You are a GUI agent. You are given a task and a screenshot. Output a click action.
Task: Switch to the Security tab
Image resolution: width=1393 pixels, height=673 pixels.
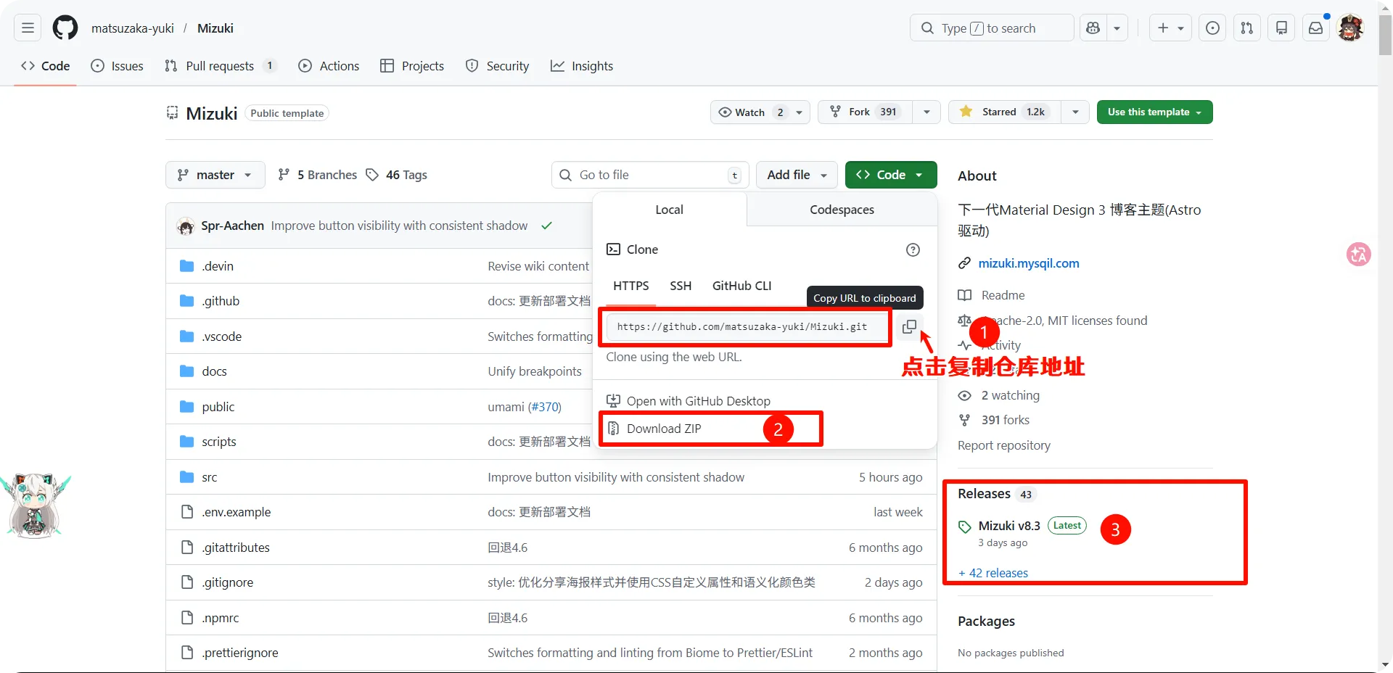point(497,66)
